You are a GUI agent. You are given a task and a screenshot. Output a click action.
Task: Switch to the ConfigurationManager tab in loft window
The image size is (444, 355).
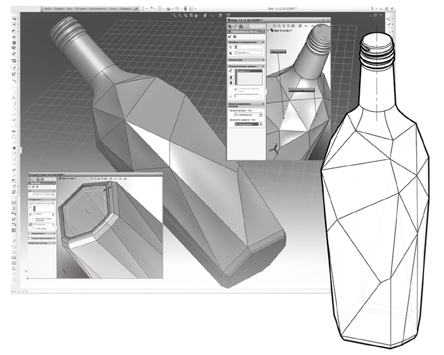coord(241,26)
